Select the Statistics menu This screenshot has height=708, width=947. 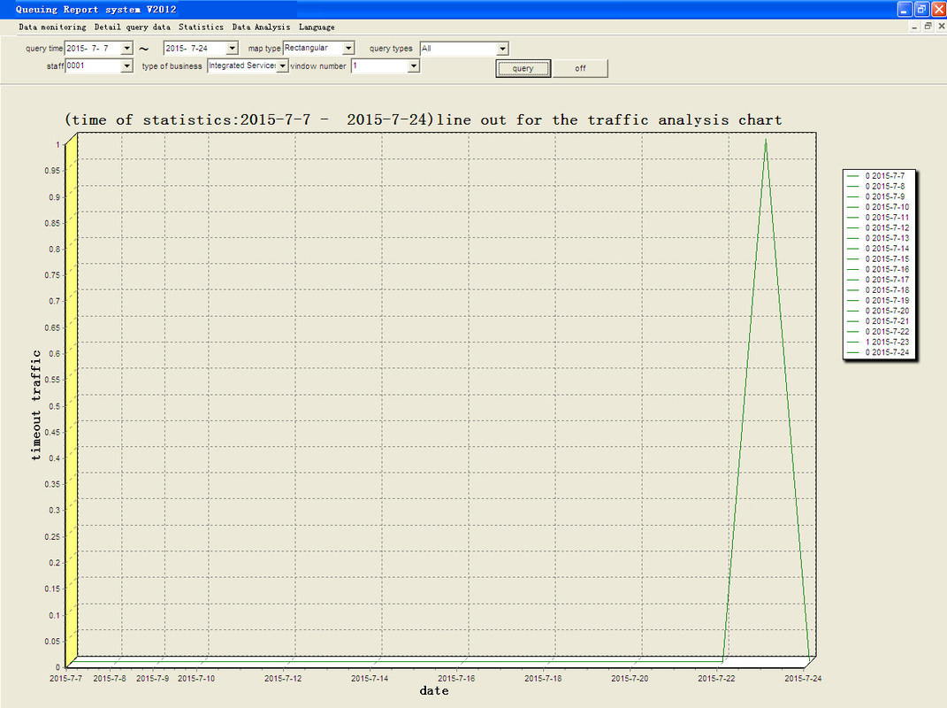(201, 27)
